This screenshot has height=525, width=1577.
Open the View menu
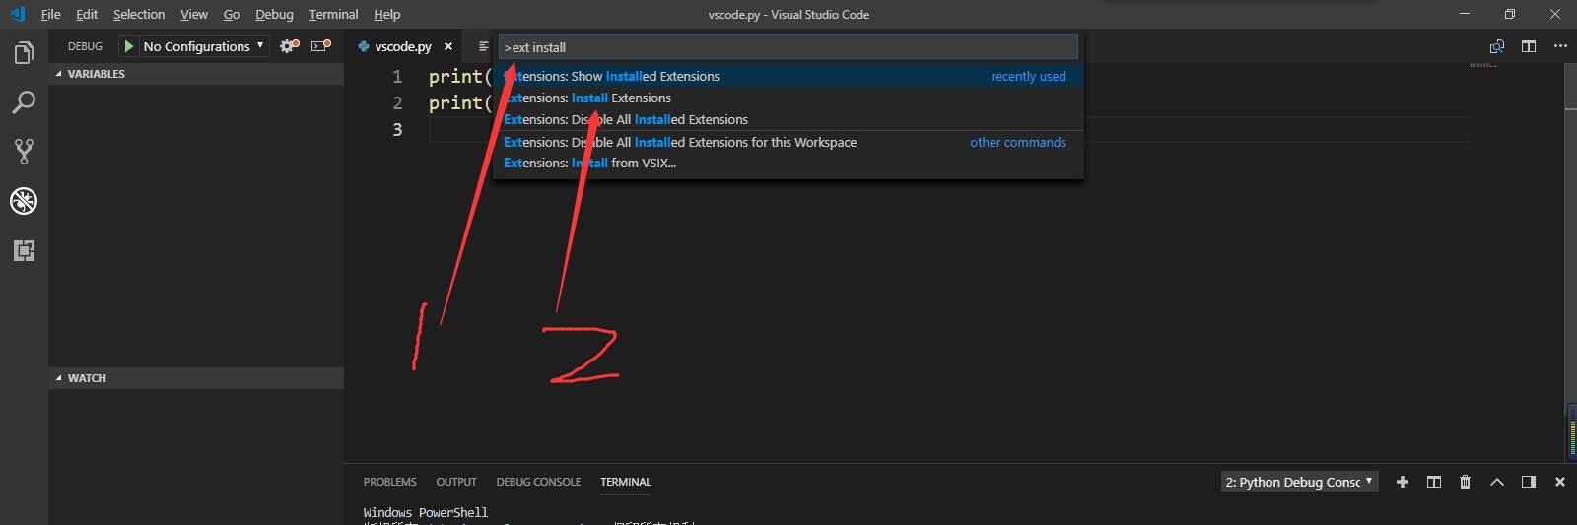[194, 14]
